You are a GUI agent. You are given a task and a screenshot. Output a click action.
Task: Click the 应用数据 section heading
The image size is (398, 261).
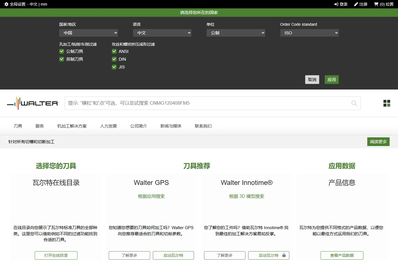pos(342,166)
